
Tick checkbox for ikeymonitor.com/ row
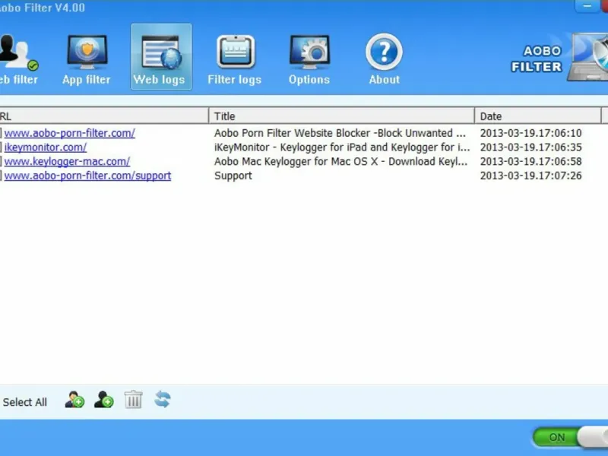(1, 147)
